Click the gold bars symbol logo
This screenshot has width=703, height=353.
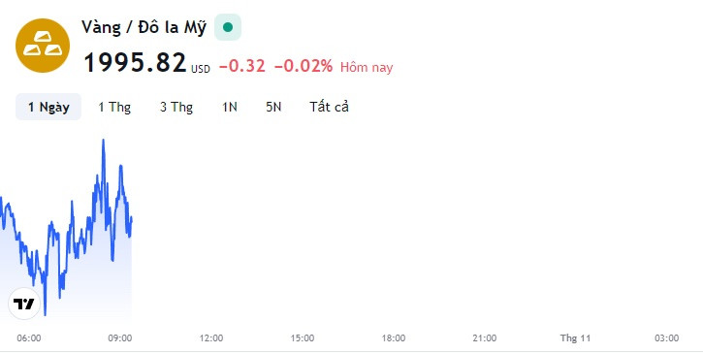pos(43,46)
